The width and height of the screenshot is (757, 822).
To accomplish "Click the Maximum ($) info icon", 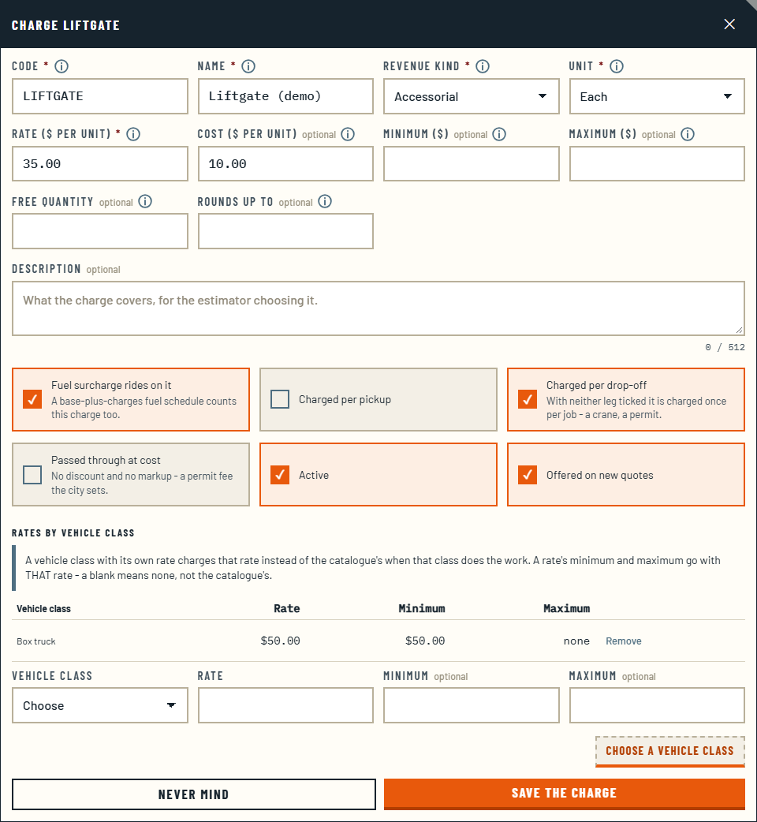I will (x=688, y=134).
